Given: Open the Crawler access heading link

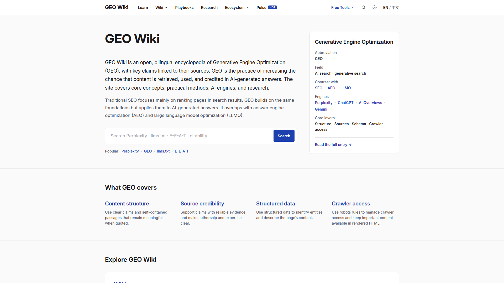Looking at the screenshot, I should [351, 204].
